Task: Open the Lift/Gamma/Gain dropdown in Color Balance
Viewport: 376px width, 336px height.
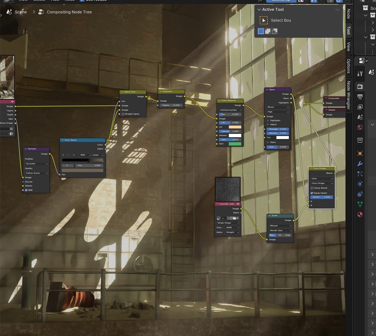Action: (230, 110)
